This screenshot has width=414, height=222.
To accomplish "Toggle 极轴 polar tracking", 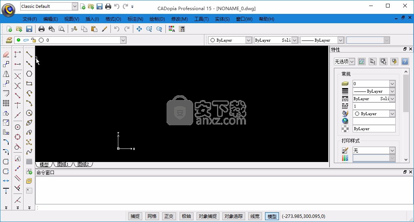I will click(x=186, y=216).
